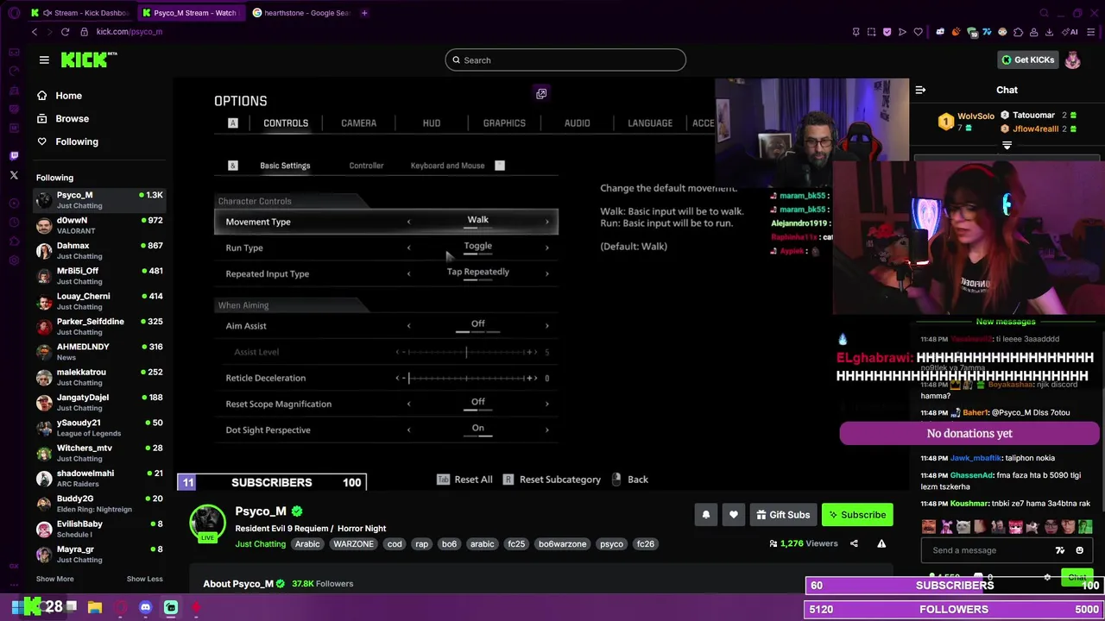This screenshot has width=1105, height=621.
Task: Select Keyboard and Mouse sub-tab
Action: [x=447, y=166]
